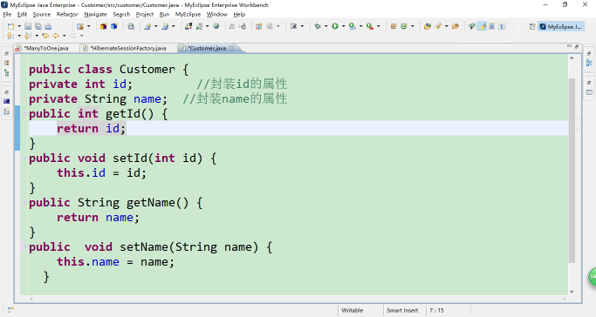
Task: Click the horizontal scrollbar right arrow
Action: click(565, 299)
